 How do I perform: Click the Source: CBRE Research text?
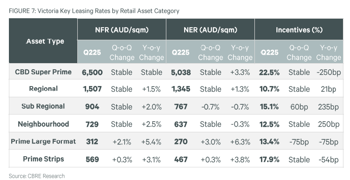[x=37, y=176]
